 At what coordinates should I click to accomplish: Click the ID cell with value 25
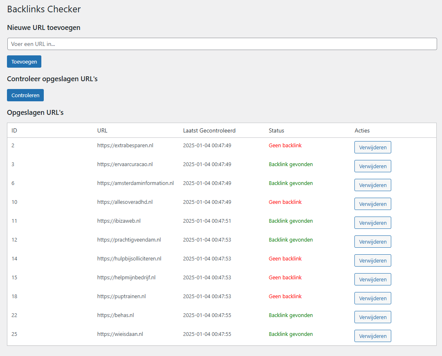[14, 334]
